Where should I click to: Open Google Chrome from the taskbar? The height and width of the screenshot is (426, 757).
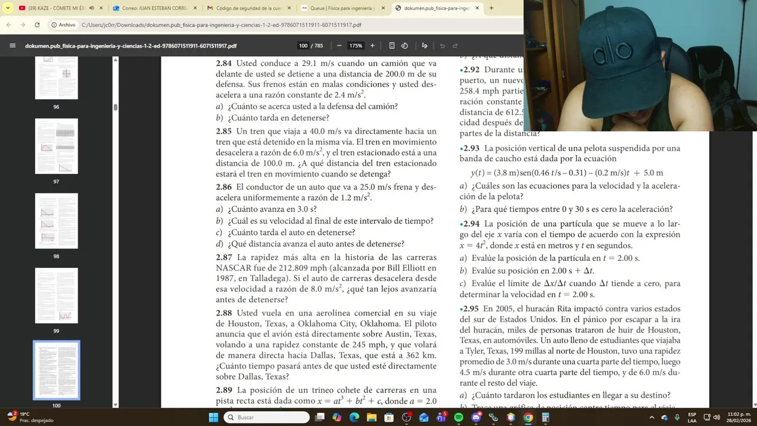[528, 417]
